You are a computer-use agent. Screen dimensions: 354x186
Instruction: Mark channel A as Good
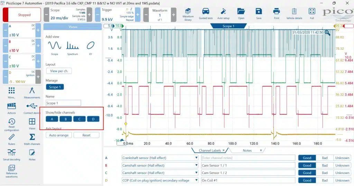coord(307,158)
